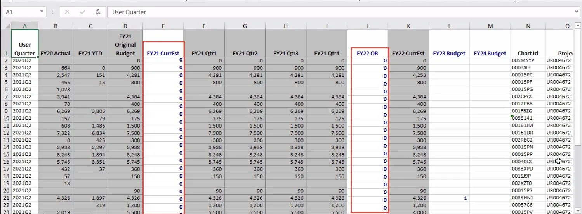Select column C header

click(90, 26)
